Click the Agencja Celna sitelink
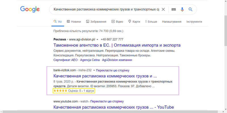 coord(90,60)
